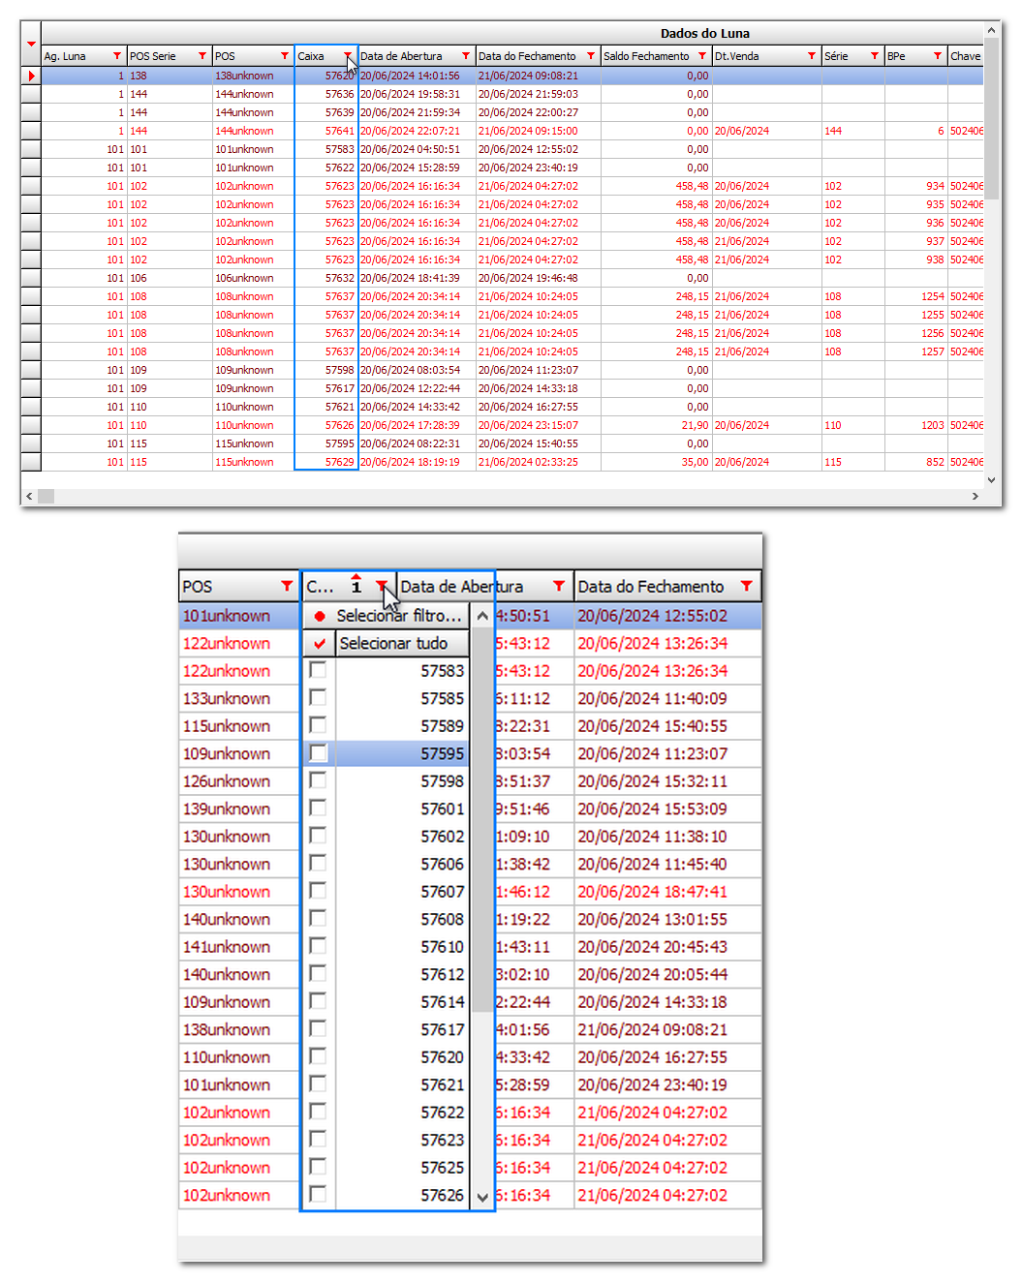The image size is (1022, 1282).
Task: Click the horizontal scroll left arrow
Action: coord(29,496)
